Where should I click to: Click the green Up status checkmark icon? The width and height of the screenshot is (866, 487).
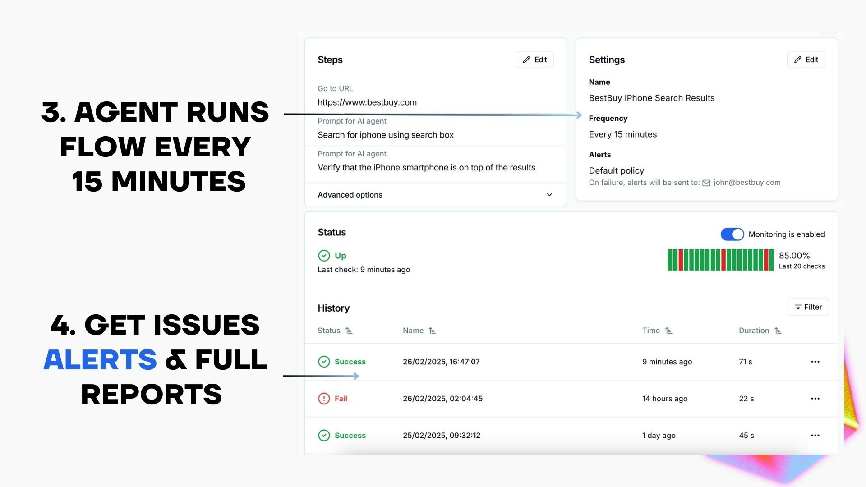click(324, 256)
